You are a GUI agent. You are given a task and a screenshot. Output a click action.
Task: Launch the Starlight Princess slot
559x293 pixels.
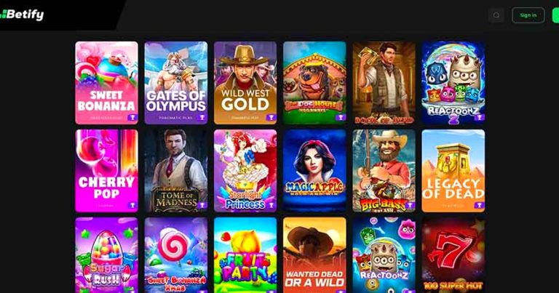tap(245, 171)
